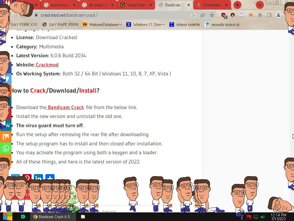Share on LinkedIn below the article
294x221 pixels.
coord(38,177)
